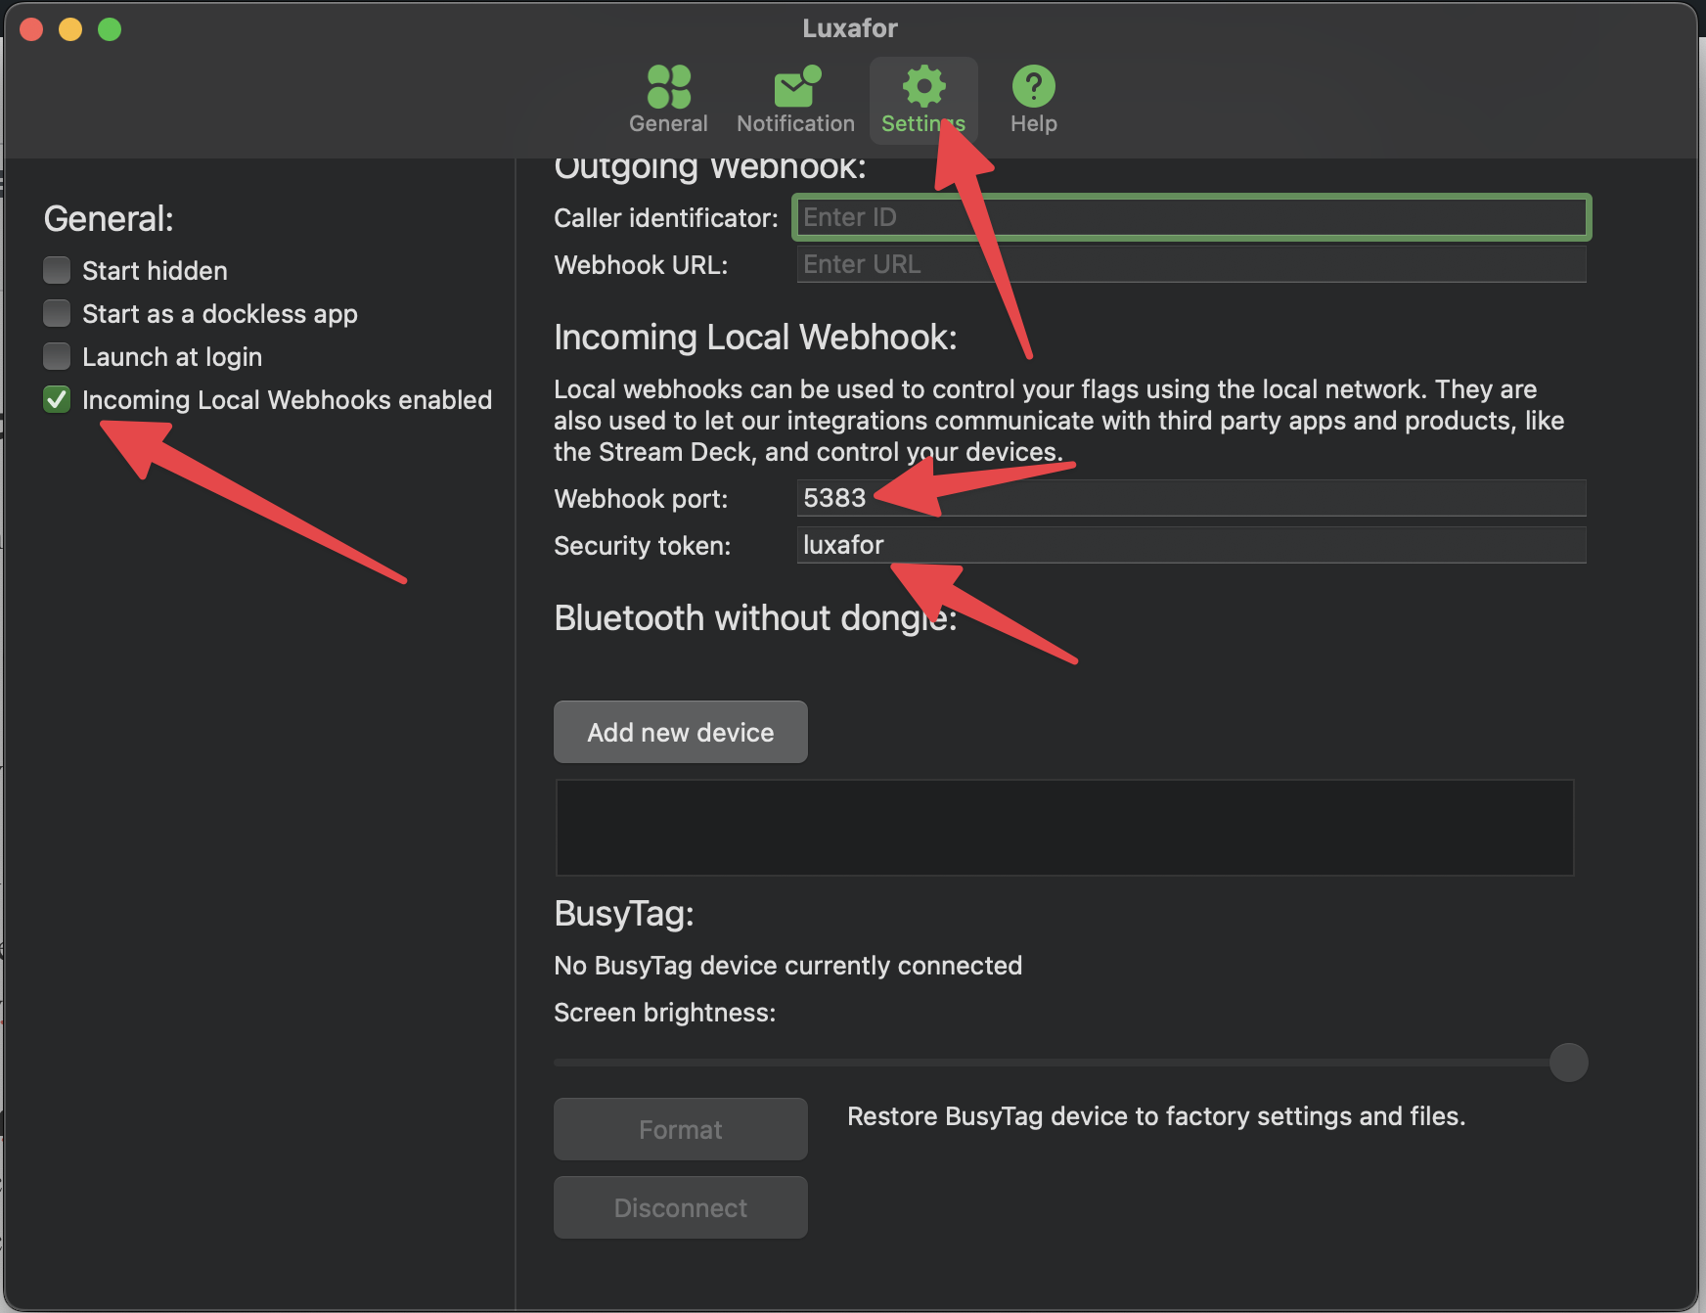1706x1313 pixels.
Task: Focus the Webhook URL input field
Action: [x=1190, y=264]
